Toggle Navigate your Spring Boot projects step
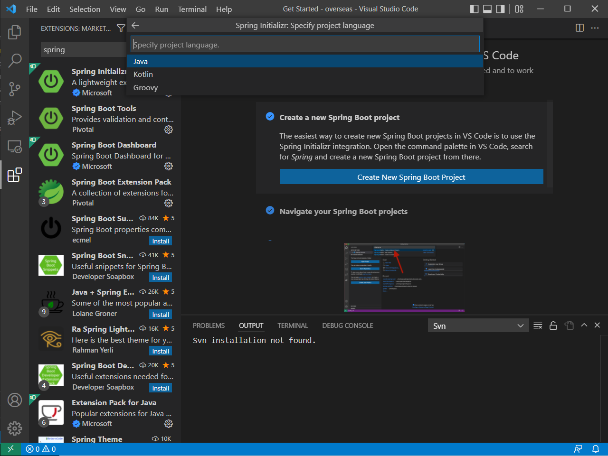This screenshot has height=456, width=608. [x=270, y=211]
